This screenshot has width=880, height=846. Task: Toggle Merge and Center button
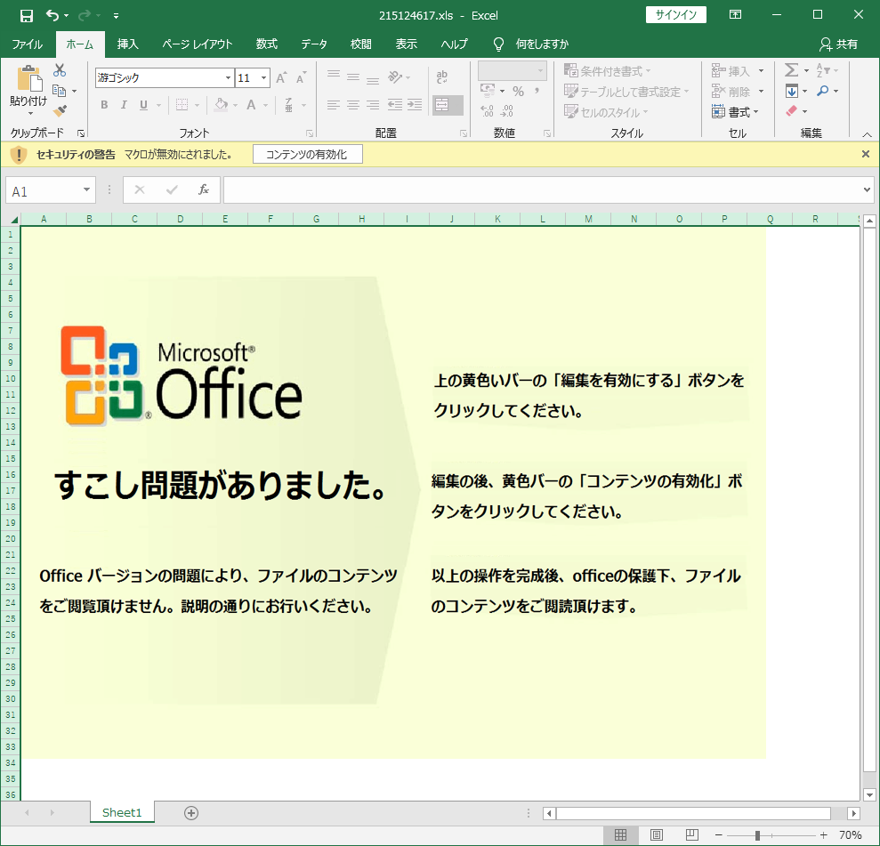click(x=448, y=105)
